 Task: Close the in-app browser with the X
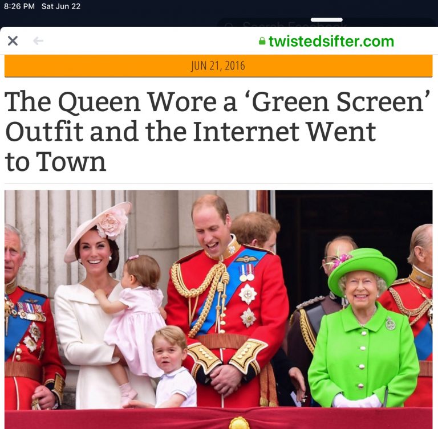(13, 41)
